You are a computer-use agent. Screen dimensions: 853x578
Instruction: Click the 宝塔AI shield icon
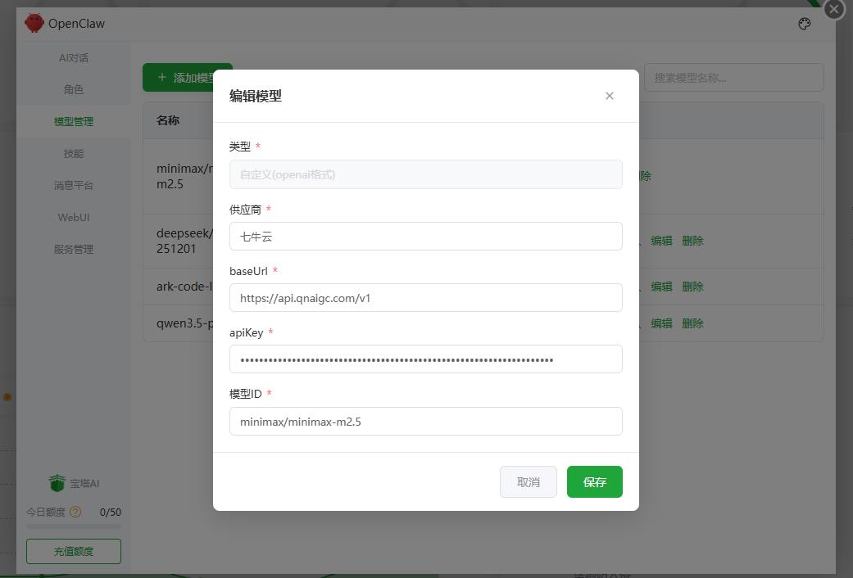tap(57, 483)
